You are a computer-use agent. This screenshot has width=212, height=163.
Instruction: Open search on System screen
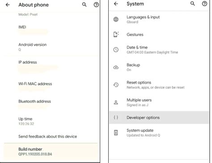pos(193,4)
